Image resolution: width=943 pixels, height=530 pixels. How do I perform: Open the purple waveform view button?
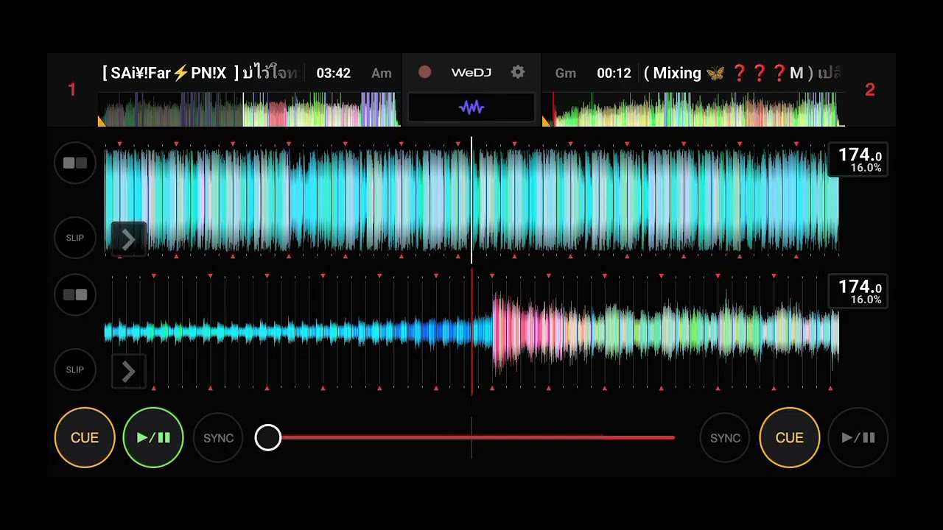471,107
